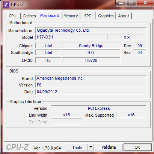This screenshot has height=154, width=154.
Task: Select the Mainboard tab
Action: pos(50,15)
